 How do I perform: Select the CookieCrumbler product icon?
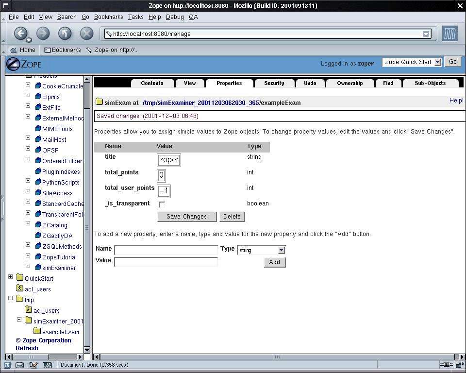pyautogui.click(x=38, y=85)
